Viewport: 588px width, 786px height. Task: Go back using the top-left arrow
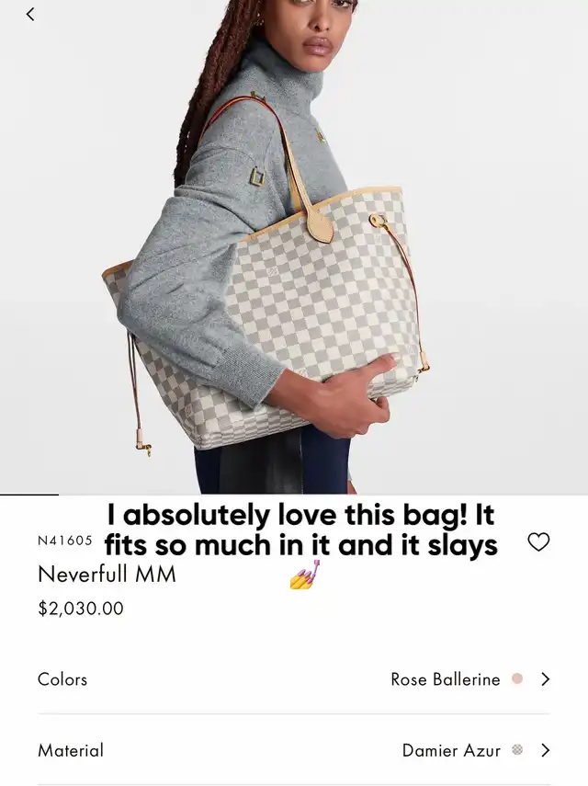(x=30, y=14)
